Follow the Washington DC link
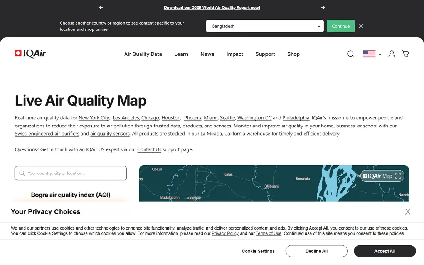 pyautogui.click(x=254, y=118)
